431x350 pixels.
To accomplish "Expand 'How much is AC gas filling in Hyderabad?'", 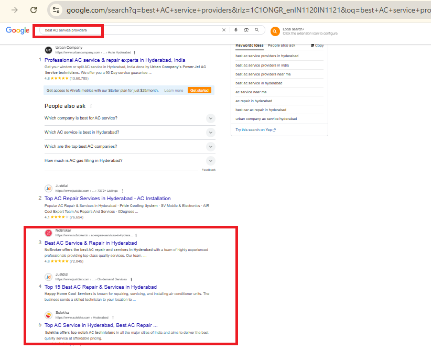I will tap(130, 161).
